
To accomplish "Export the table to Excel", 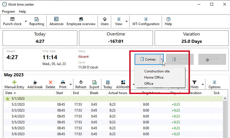I will pos(94,84).
